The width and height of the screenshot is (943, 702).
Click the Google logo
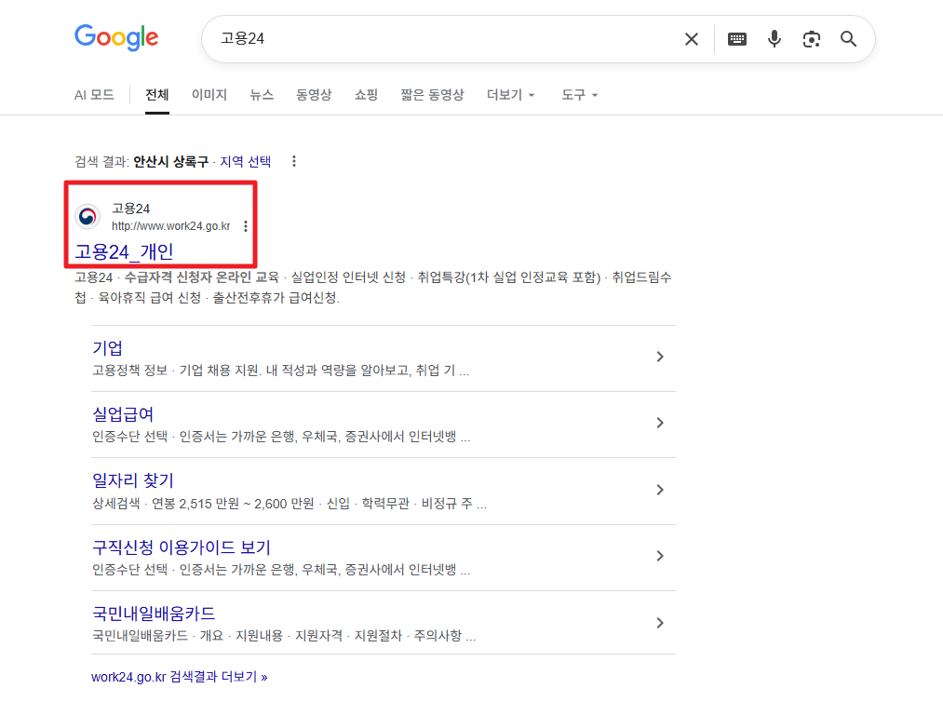(115, 38)
